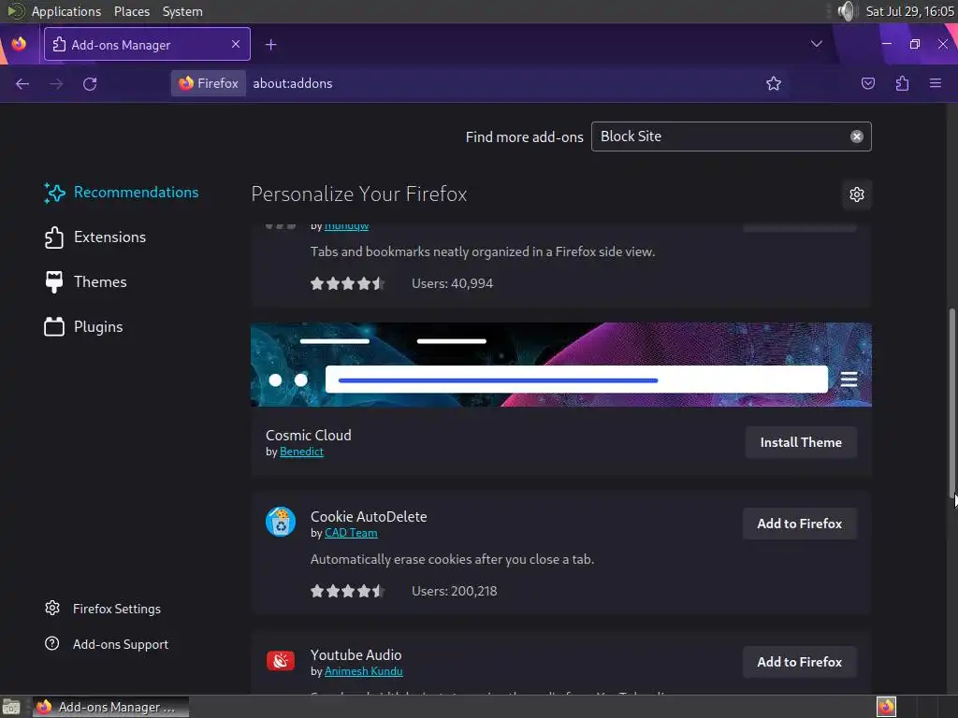Click the Firefox identity box in address bar
Viewport: 958px width, 718px height.
209,83
